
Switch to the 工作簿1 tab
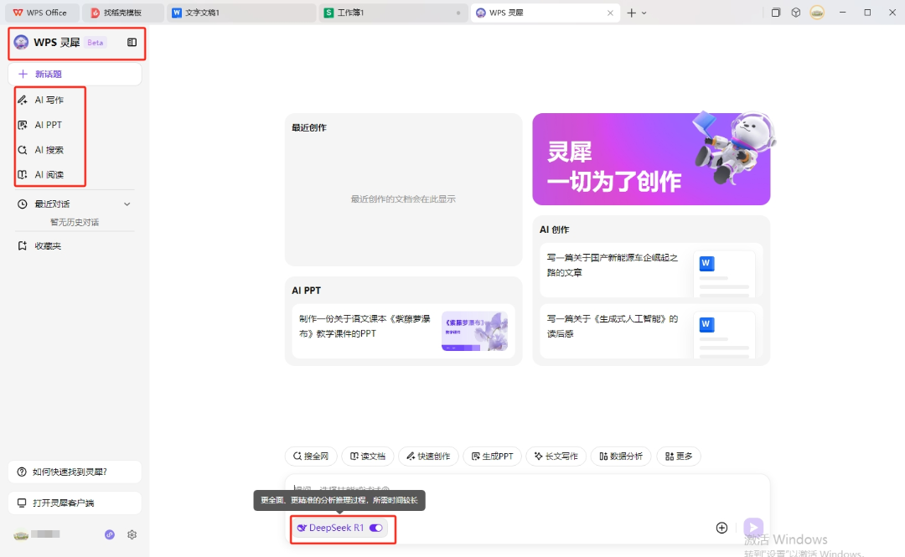392,13
